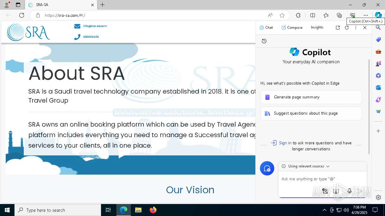The height and width of the screenshot is (216, 385).
Task: Open sidebar Drop paper-plane icon
Action: pos(378,112)
